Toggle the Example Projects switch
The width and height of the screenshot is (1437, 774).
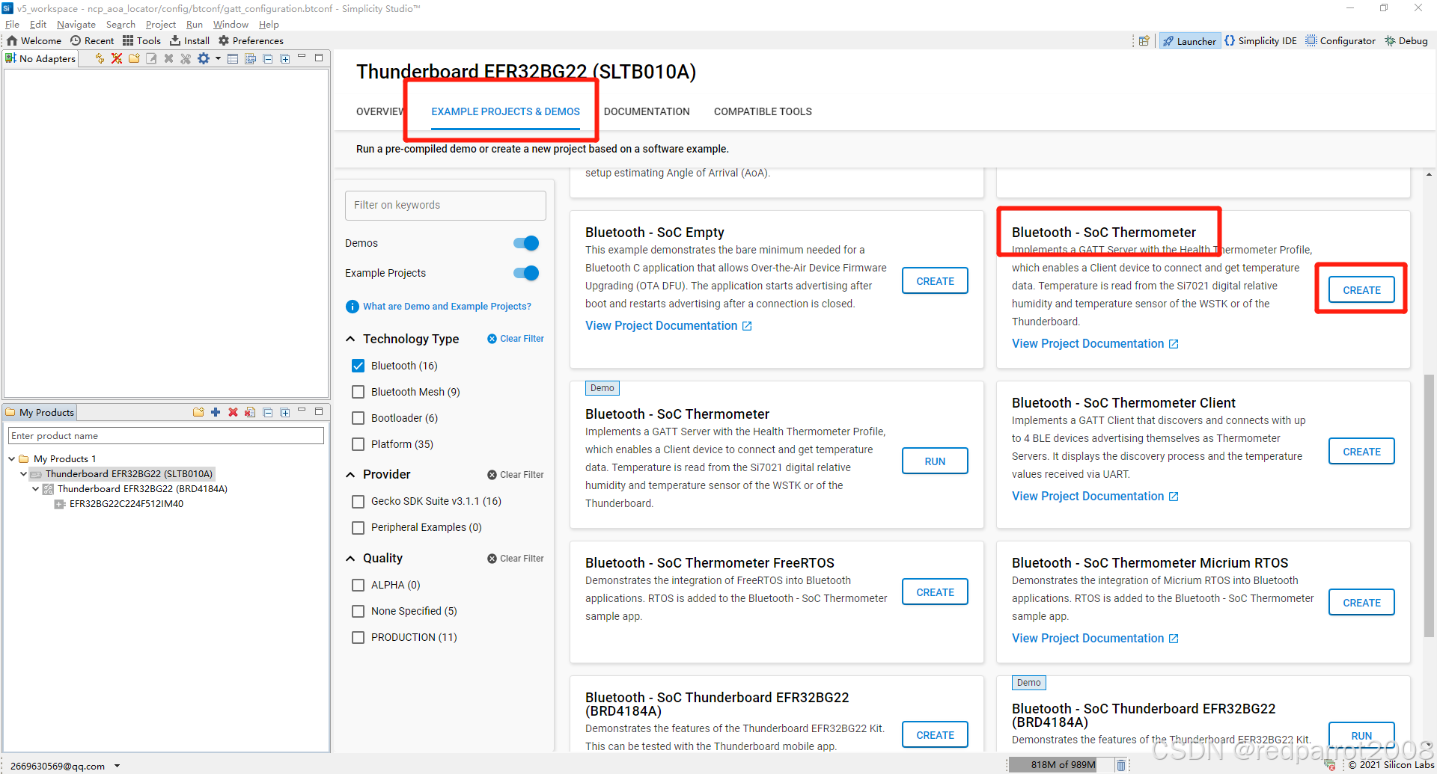(526, 273)
